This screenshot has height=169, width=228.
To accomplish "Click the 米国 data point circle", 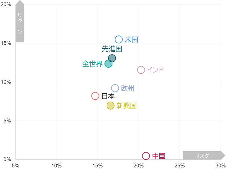I will coord(119,39).
